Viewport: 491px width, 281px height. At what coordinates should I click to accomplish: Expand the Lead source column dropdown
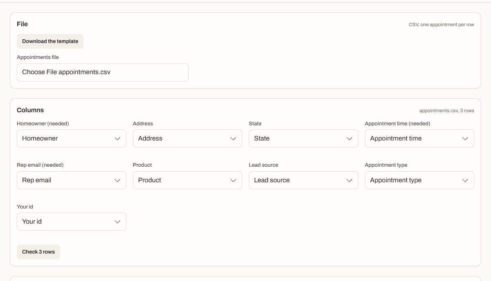(304, 180)
